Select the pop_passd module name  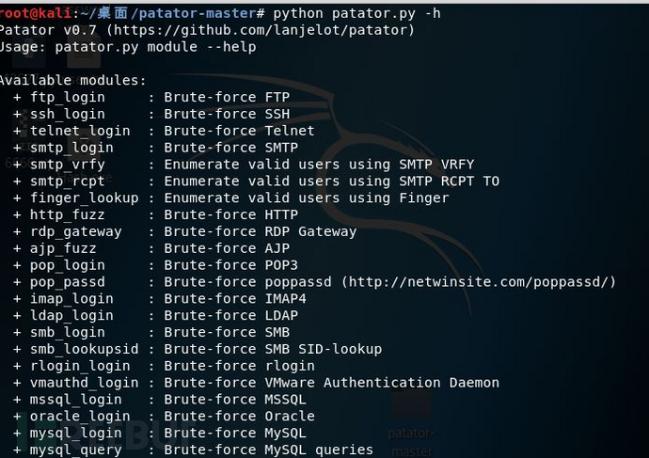click(x=68, y=282)
